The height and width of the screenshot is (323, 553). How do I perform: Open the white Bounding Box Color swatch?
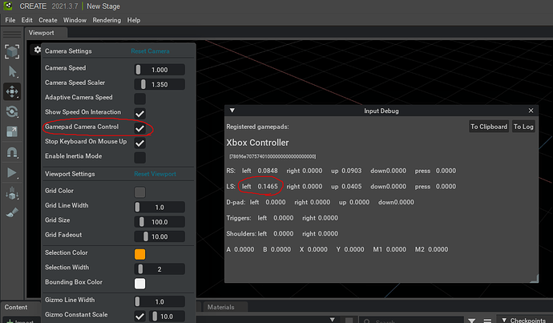point(140,284)
